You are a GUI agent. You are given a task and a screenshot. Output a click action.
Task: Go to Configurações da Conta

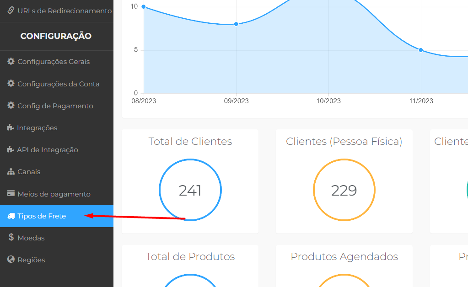(57, 84)
